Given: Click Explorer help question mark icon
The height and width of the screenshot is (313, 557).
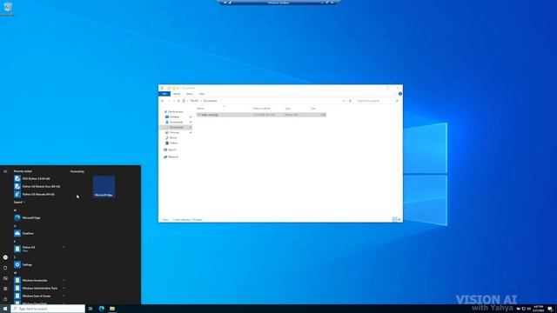Looking at the screenshot, I should (400, 94).
